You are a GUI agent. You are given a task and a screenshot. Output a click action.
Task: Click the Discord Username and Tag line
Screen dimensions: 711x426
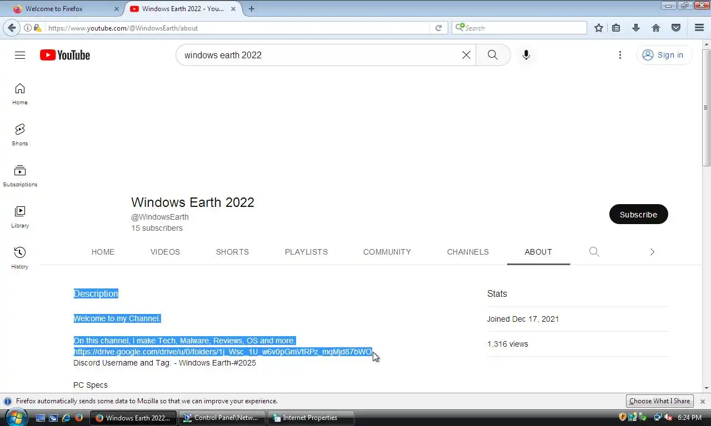(164, 363)
